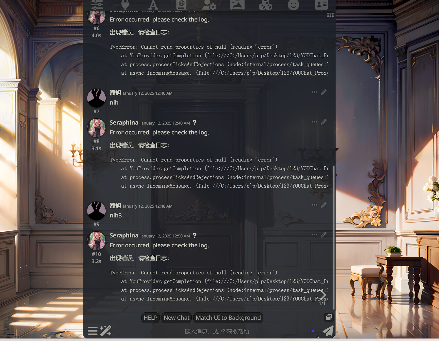439x341 pixels.
Task: Open extensions cubes icon
Action: pos(265,5)
